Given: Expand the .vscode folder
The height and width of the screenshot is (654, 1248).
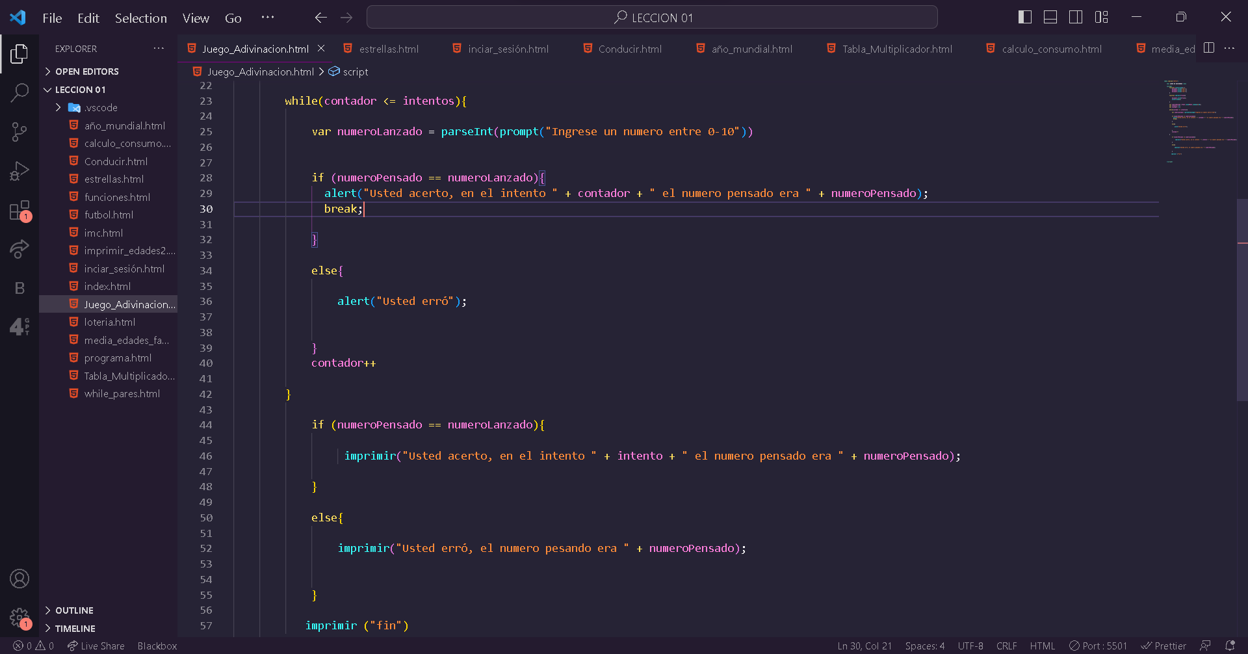Looking at the screenshot, I should click(109, 108).
